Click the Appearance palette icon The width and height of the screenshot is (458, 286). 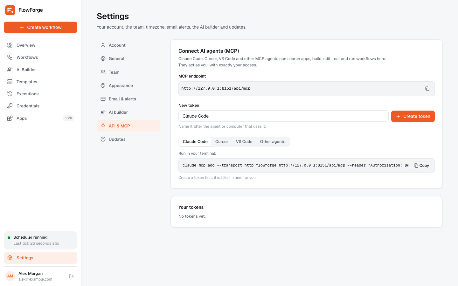click(103, 85)
